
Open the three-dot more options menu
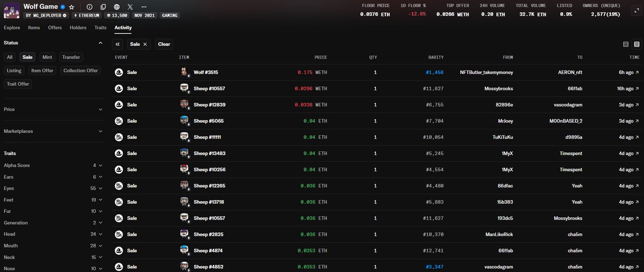point(143,7)
